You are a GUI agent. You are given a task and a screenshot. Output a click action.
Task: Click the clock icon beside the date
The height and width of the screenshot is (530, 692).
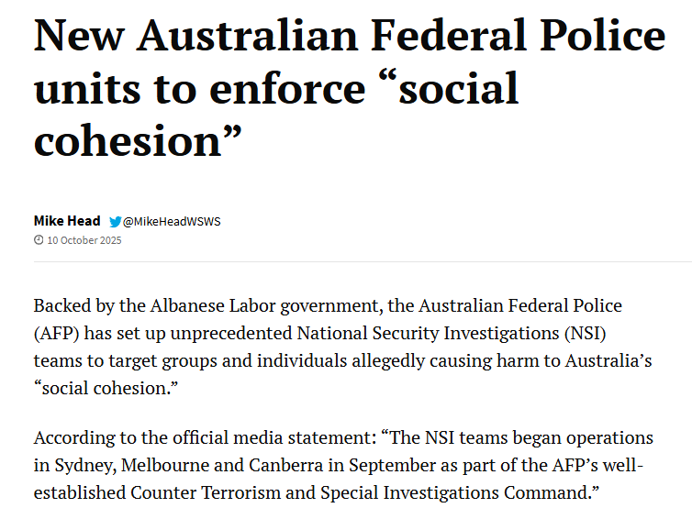(39, 240)
